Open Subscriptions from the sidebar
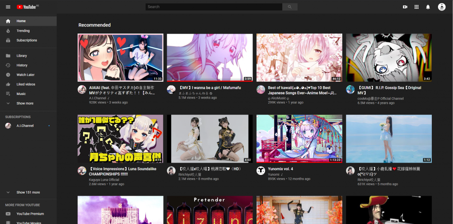453x224 pixels. [28, 40]
